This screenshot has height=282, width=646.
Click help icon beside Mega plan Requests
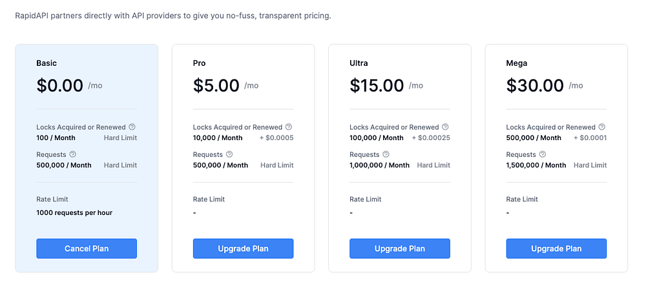point(543,154)
